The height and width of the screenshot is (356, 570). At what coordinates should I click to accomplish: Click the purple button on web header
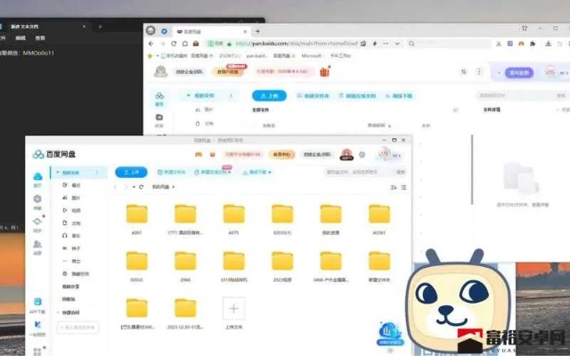coord(519,72)
